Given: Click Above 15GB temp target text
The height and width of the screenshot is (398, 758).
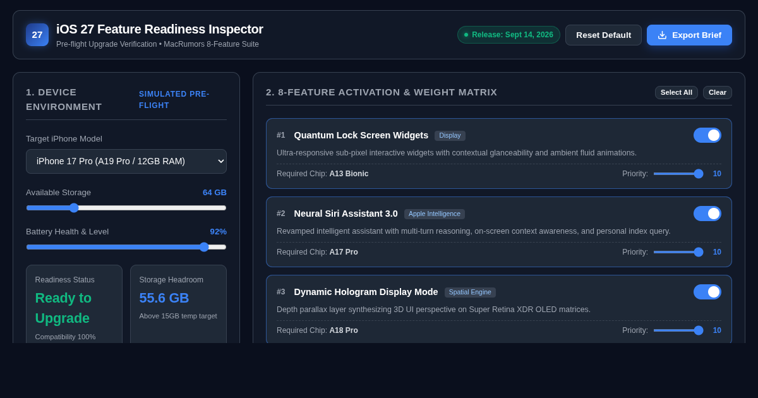Looking at the screenshot, I should (178, 316).
